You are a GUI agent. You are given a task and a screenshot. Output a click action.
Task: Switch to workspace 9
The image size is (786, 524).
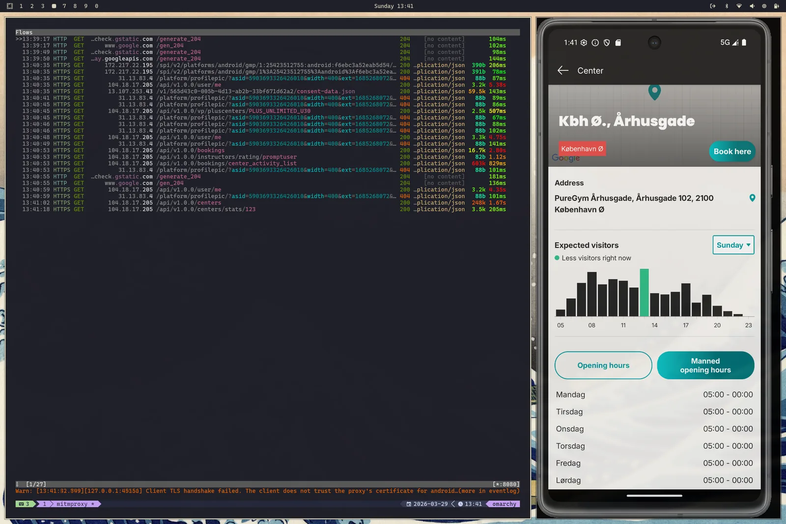click(85, 6)
